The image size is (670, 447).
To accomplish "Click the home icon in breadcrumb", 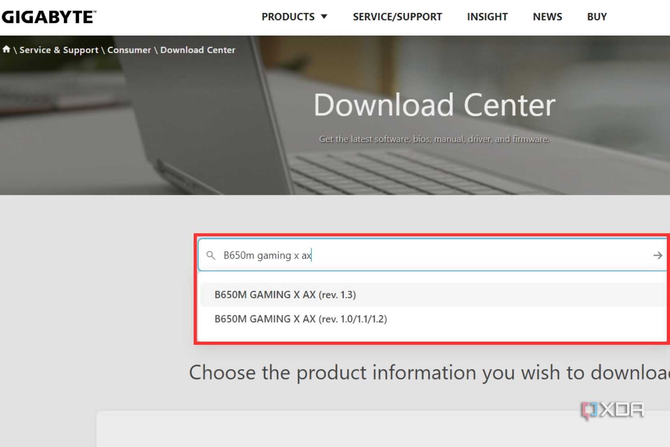I will 6,49.
